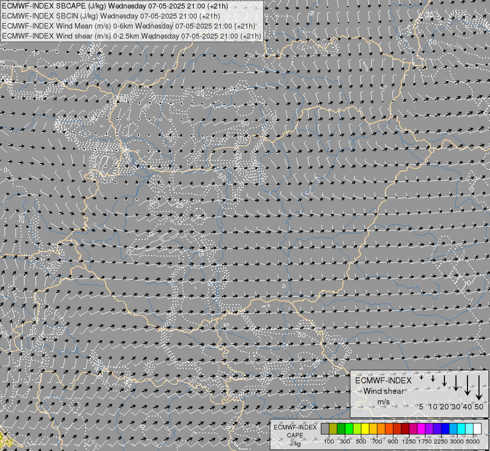Click the 900 value on CAPE scale

[x=393, y=441]
